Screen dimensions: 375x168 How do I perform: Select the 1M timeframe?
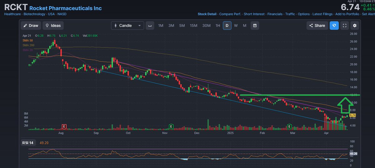pos(161,26)
